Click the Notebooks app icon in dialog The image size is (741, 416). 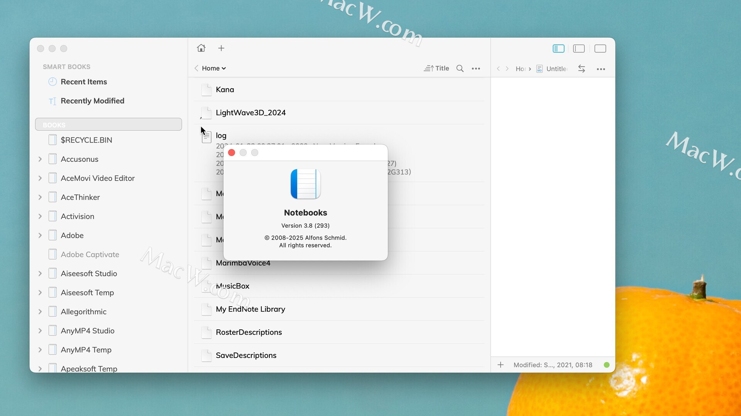pos(306,184)
